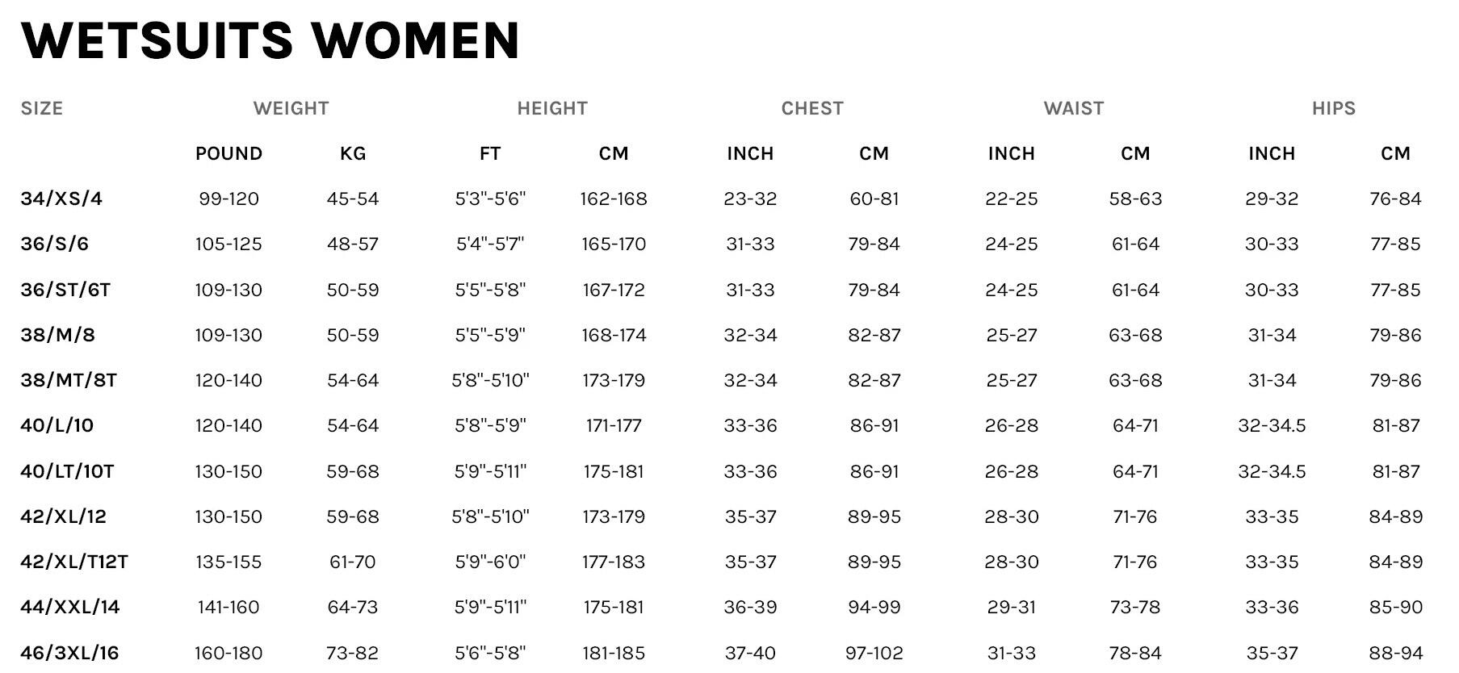Click the 36/S/6 size row label
The height and width of the screenshot is (673, 1459).
coord(55,245)
